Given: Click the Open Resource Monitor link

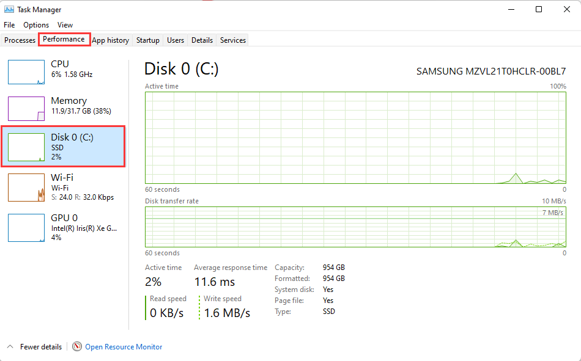Looking at the screenshot, I should (x=124, y=347).
